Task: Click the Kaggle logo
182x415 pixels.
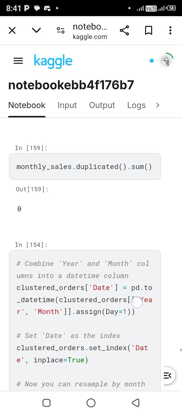Action: click(53, 61)
